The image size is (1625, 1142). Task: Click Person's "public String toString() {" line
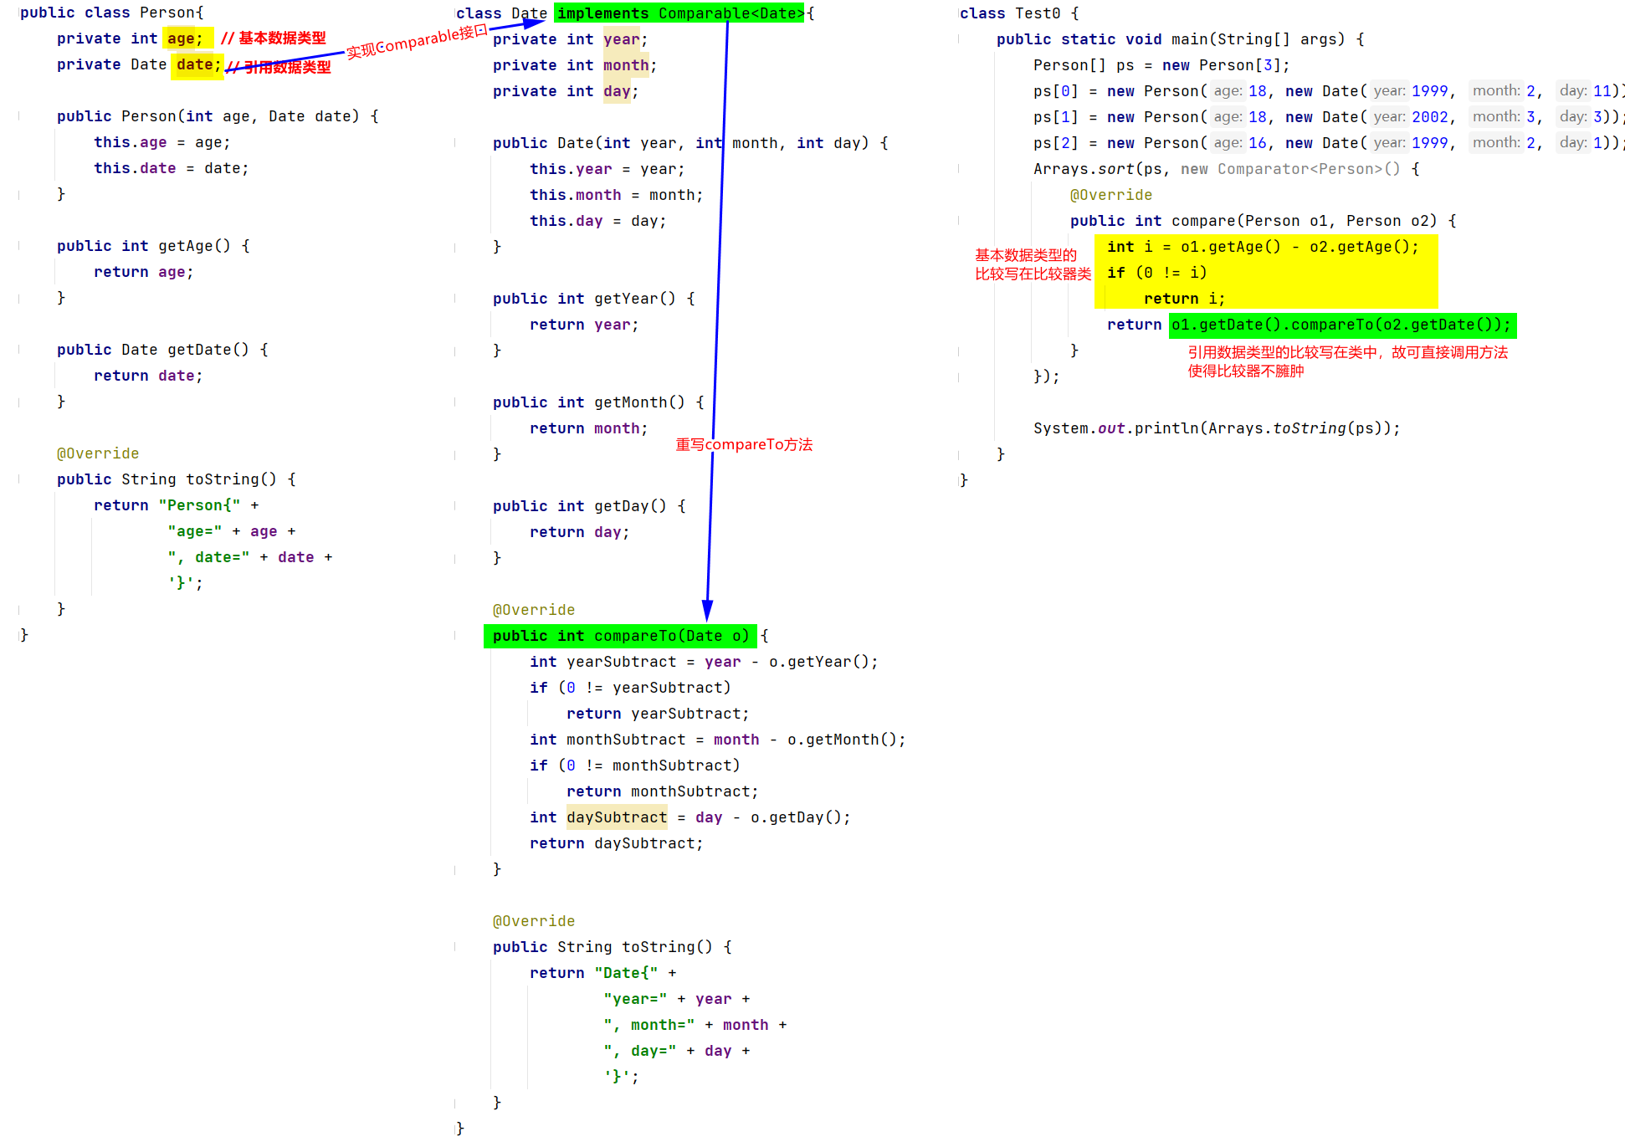click(x=176, y=479)
